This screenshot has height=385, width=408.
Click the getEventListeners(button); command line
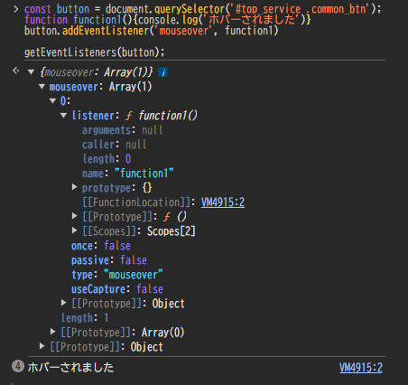click(95, 52)
